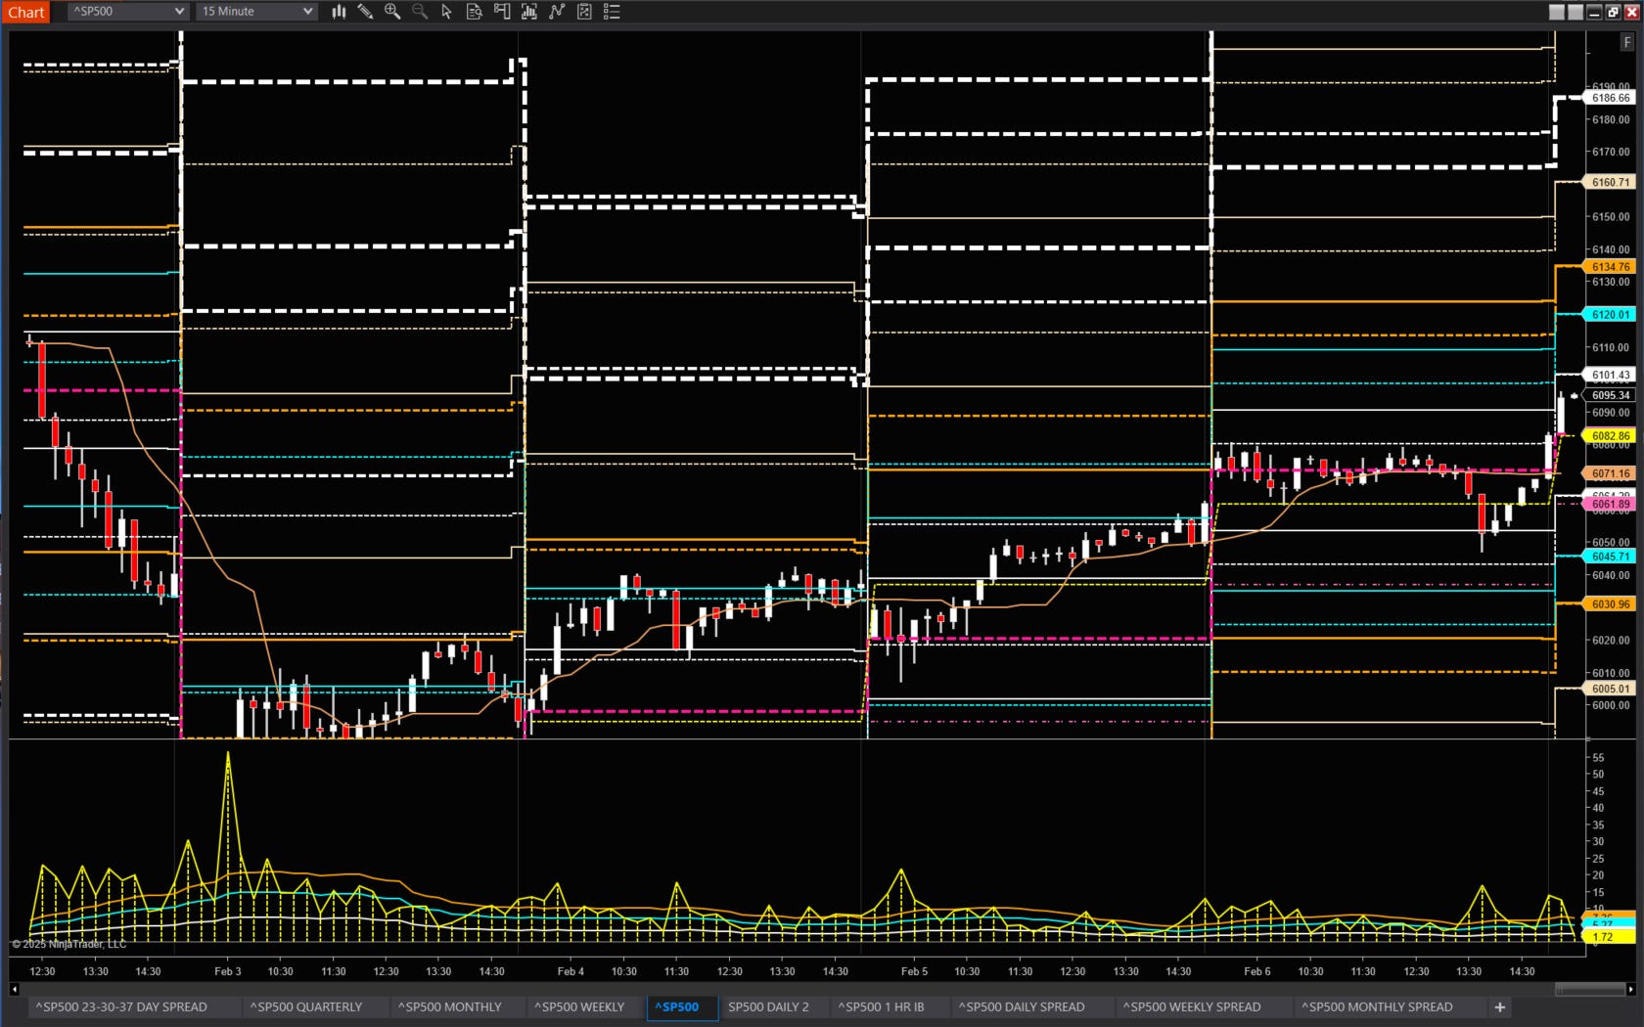This screenshot has height=1027, width=1644.
Task: Open chart Properties list icon
Action: pyautogui.click(x=612, y=12)
